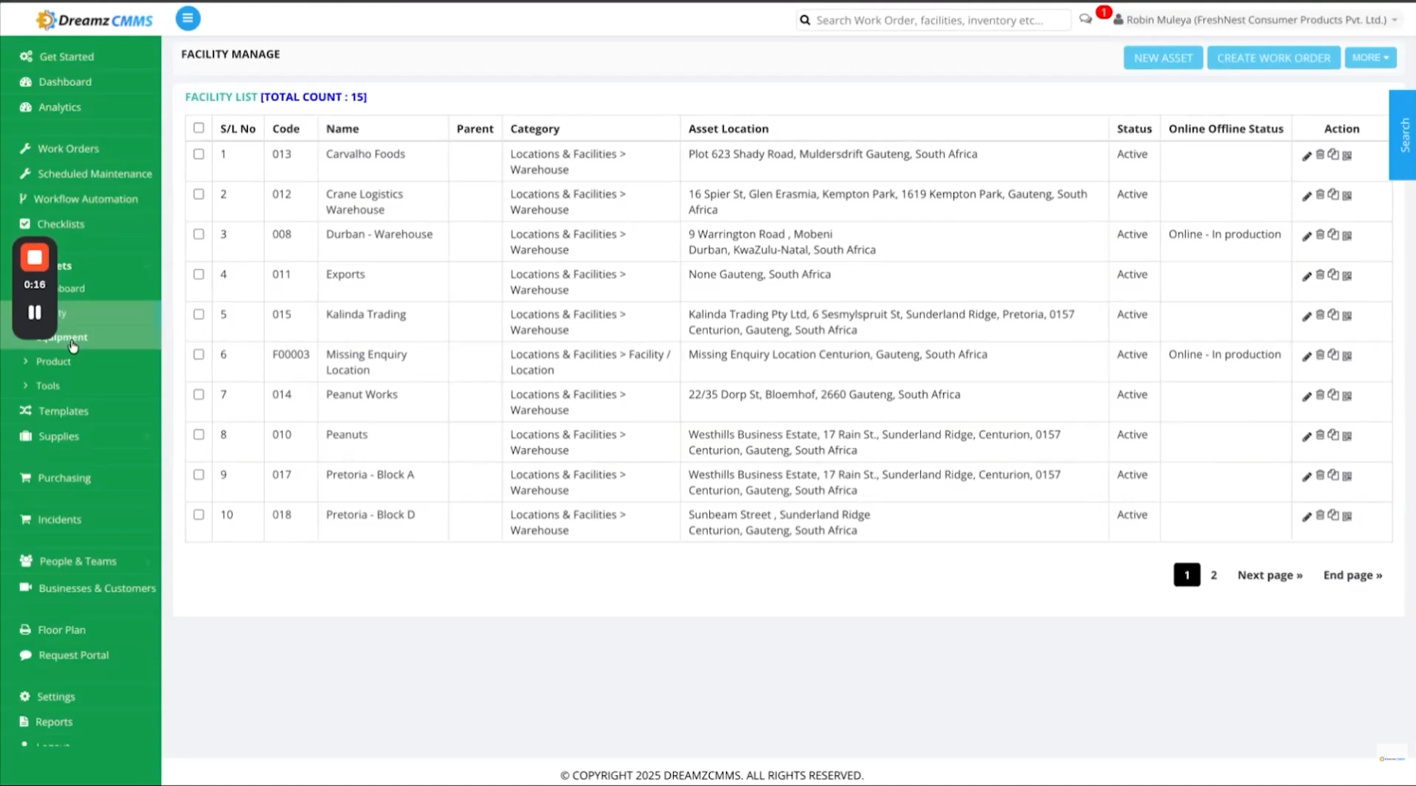Select the Crane Logistics Warehouse row checkbox
Image resolution: width=1416 pixels, height=786 pixels.
tap(199, 194)
